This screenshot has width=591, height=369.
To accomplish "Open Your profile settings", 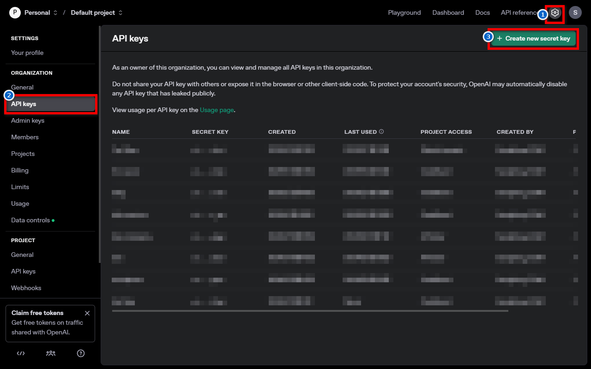I will pyautogui.click(x=27, y=53).
